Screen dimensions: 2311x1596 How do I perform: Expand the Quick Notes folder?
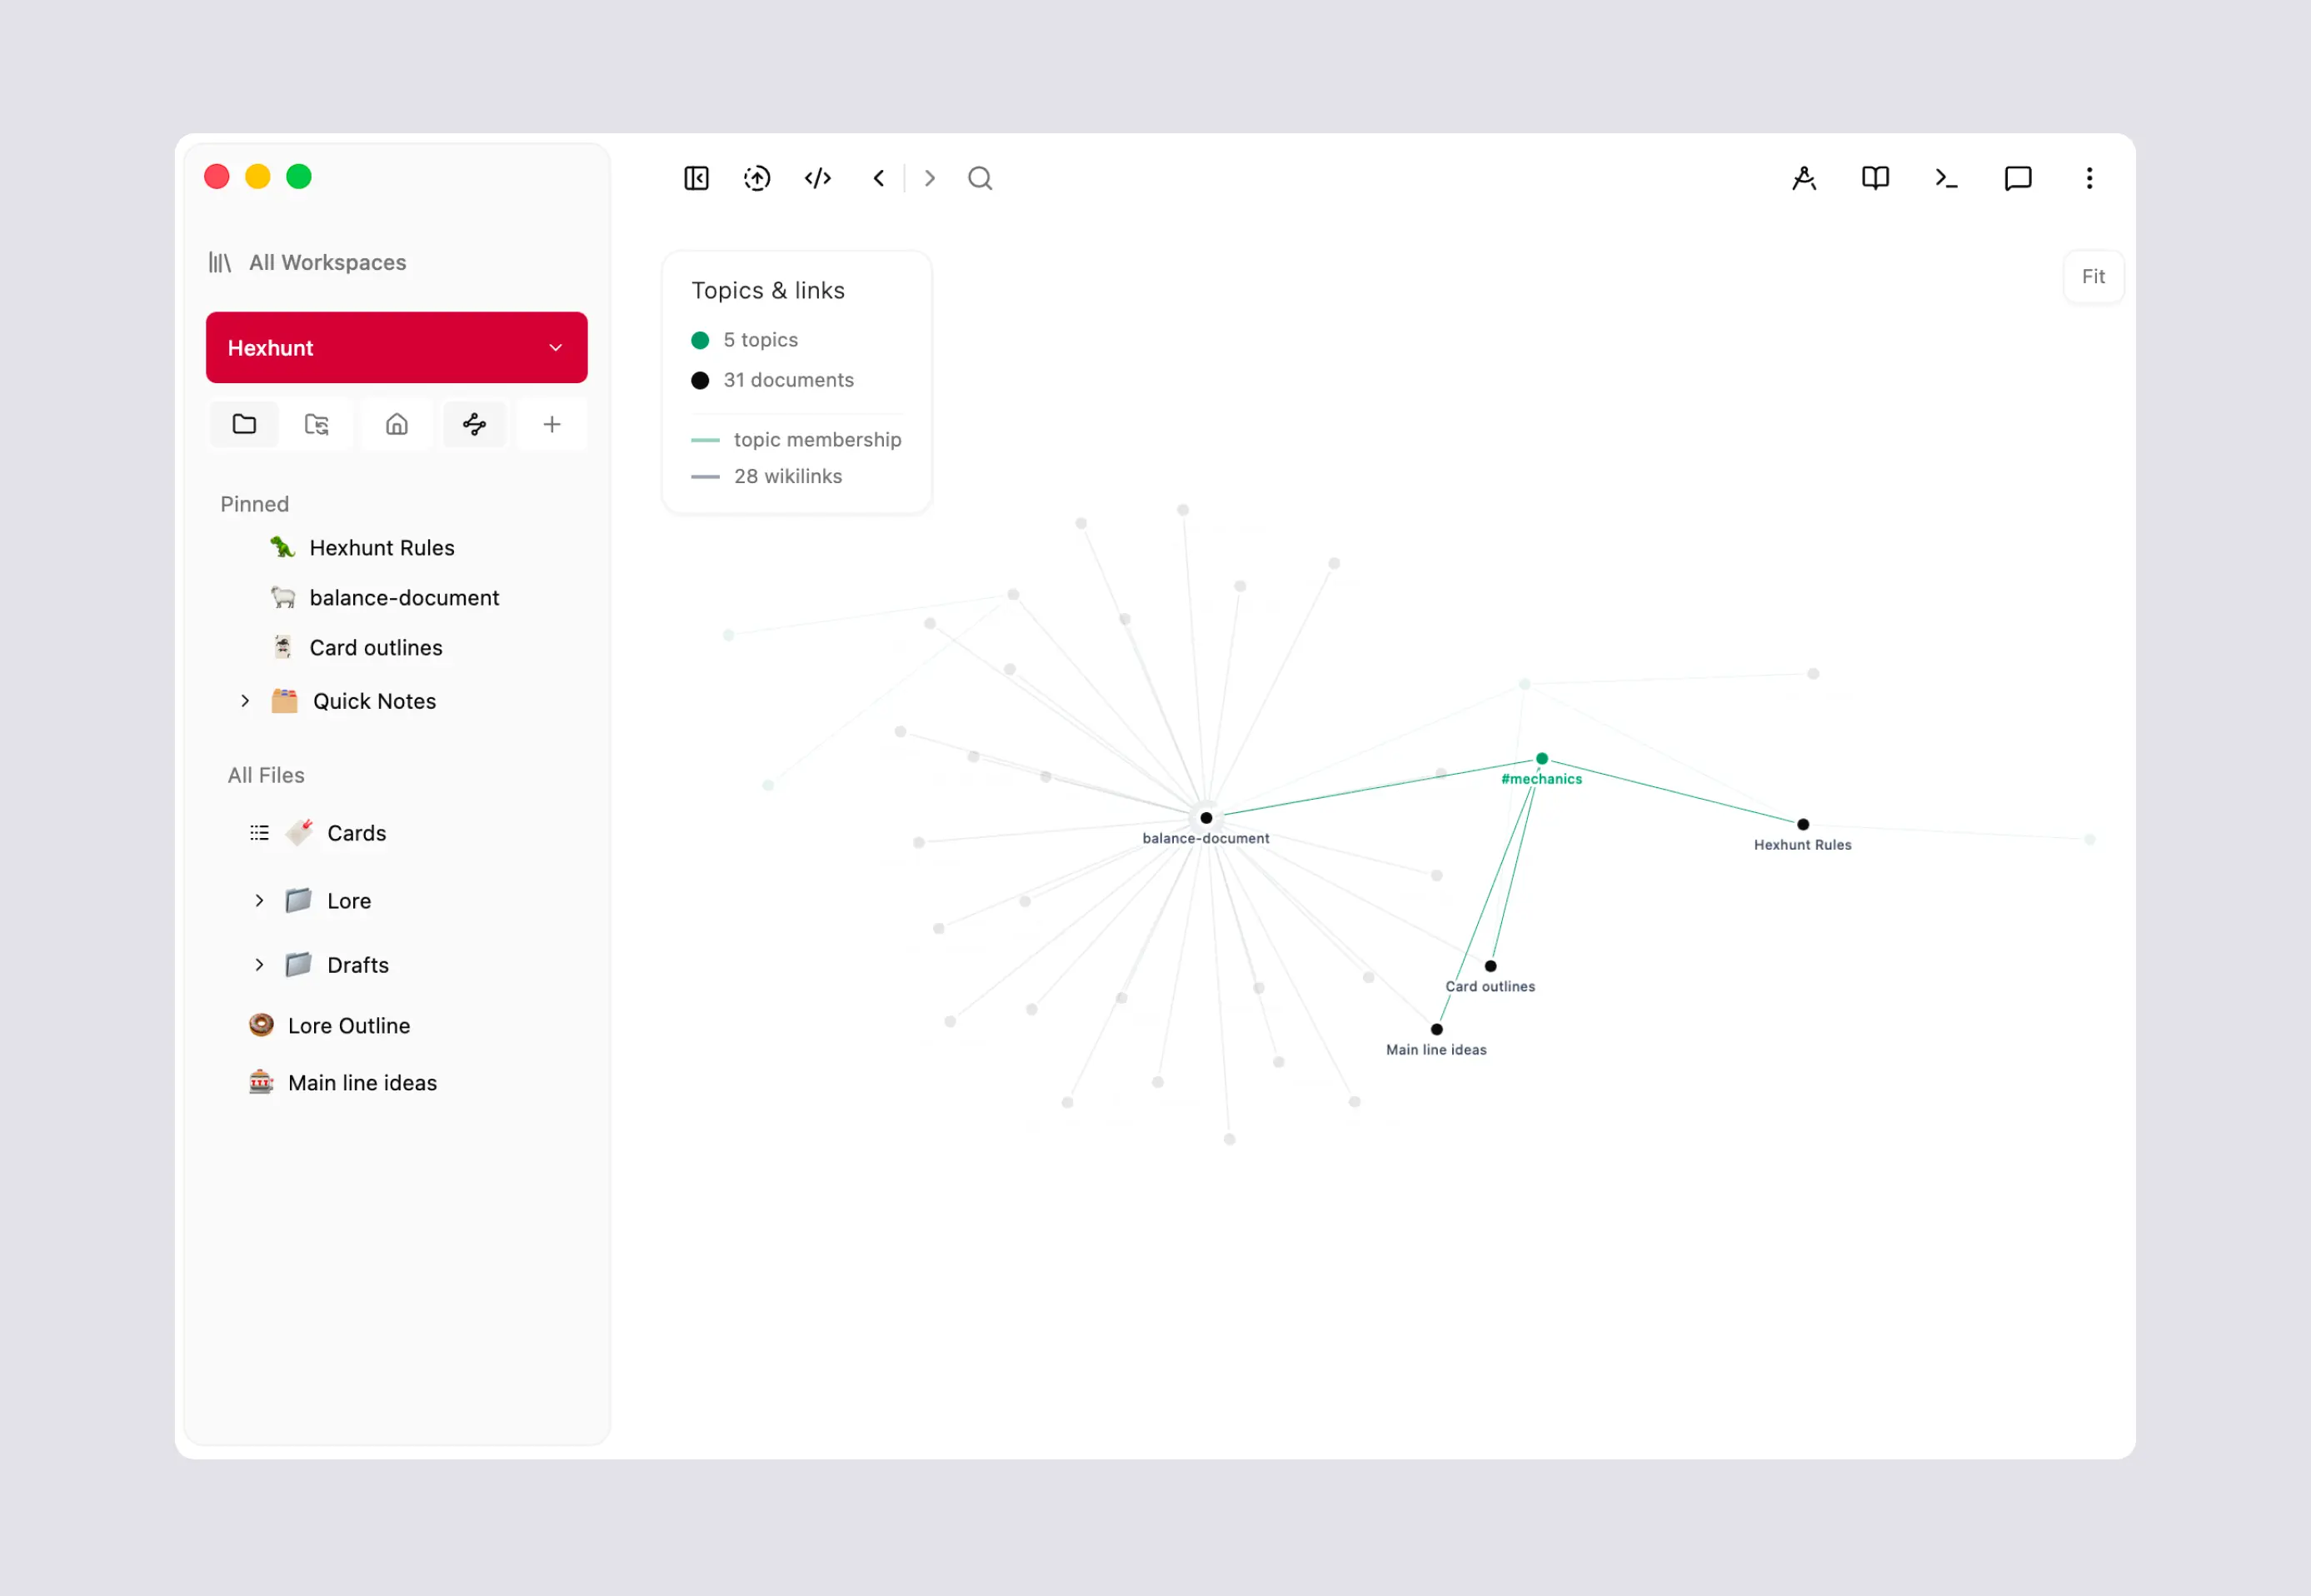245,701
